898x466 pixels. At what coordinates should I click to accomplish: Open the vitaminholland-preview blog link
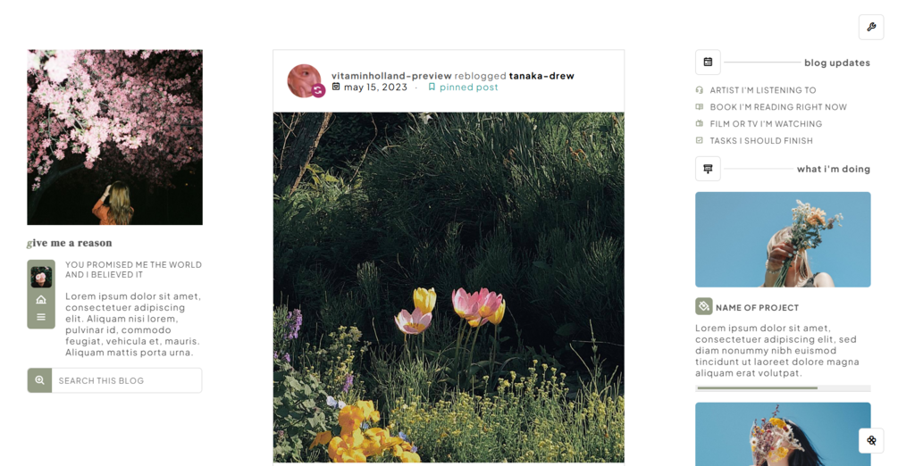[391, 76]
